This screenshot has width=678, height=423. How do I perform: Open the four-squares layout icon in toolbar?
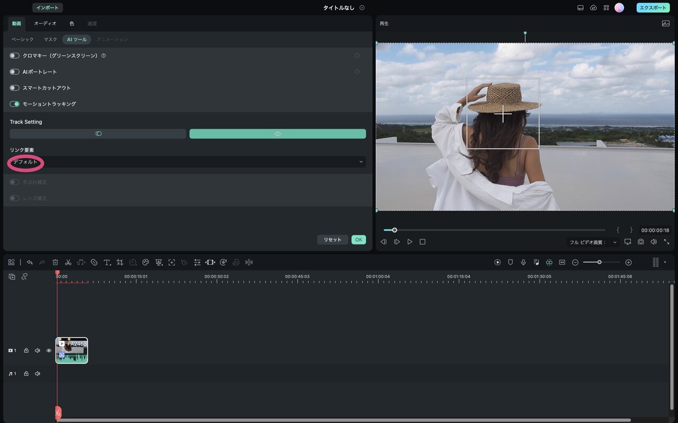point(11,262)
